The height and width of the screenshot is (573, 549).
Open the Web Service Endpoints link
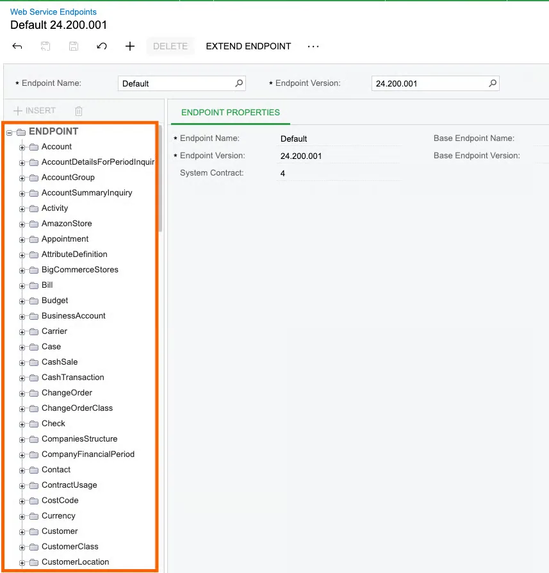point(53,12)
